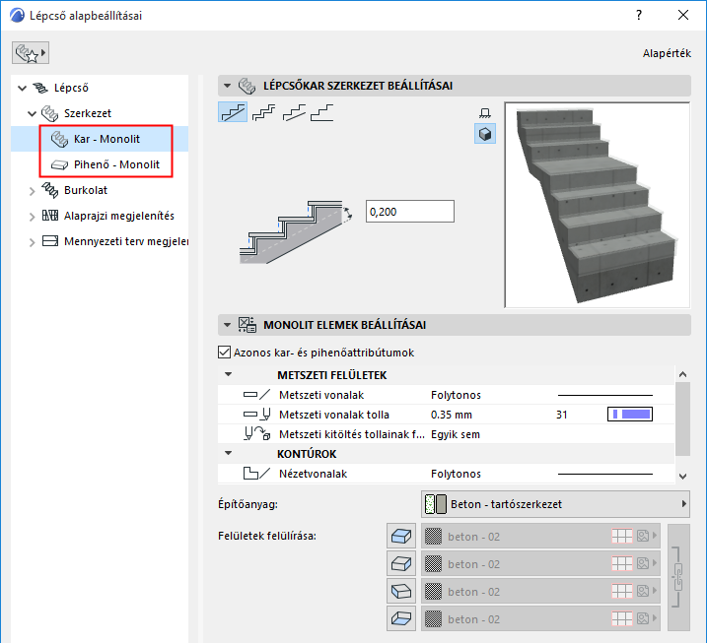The image size is (707, 643).
Task: Open first beton - 02 surface selector
Action: pyautogui.click(x=540, y=536)
